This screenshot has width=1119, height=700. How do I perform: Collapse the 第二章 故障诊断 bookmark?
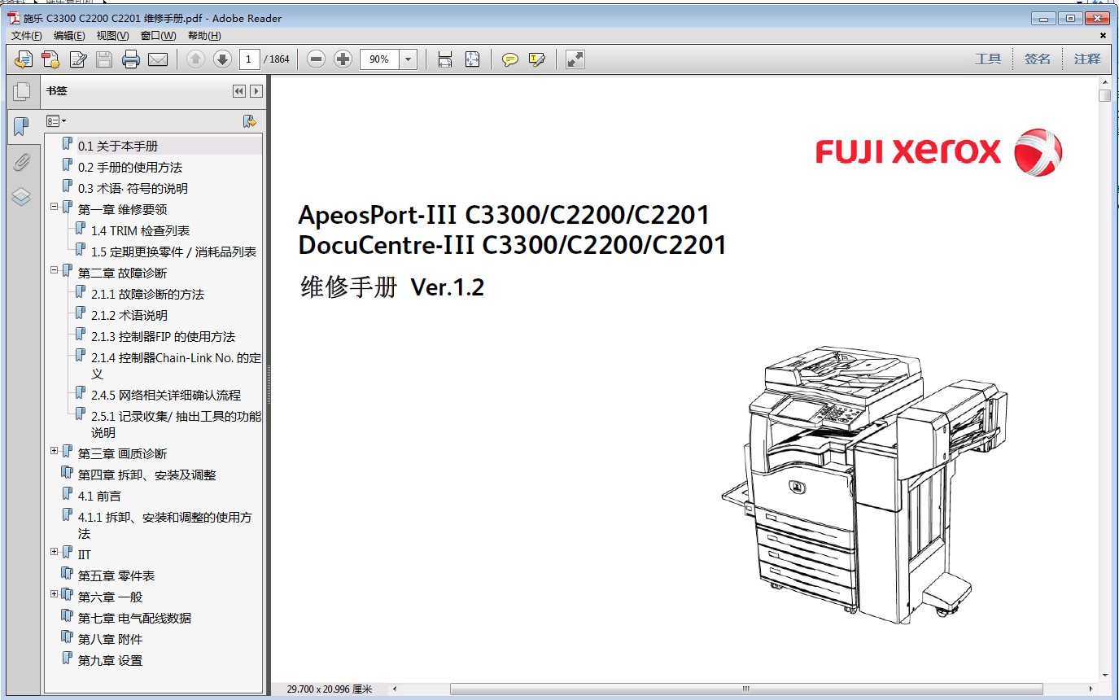[x=55, y=270]
